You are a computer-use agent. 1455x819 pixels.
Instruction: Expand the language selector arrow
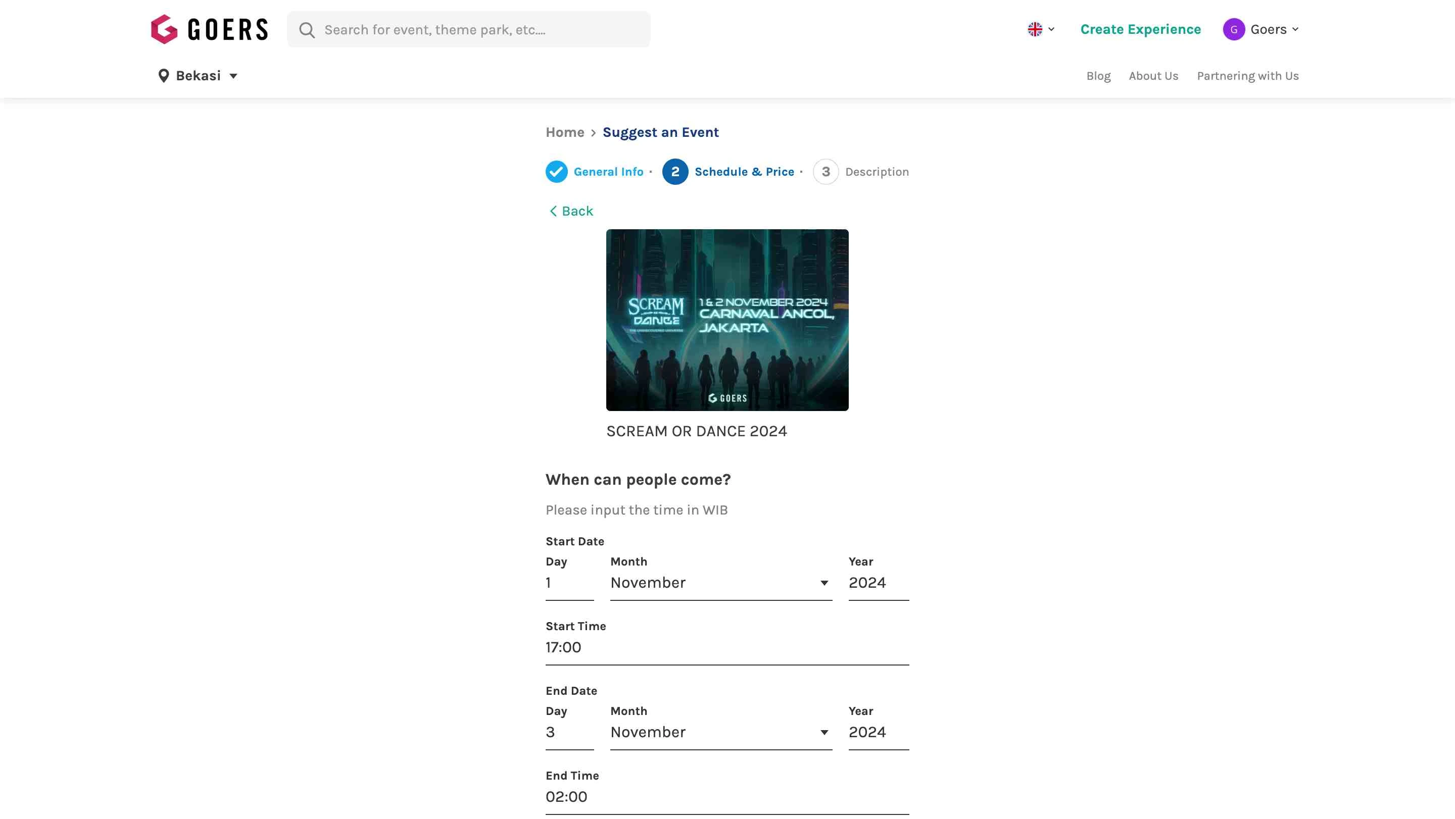1051,29
